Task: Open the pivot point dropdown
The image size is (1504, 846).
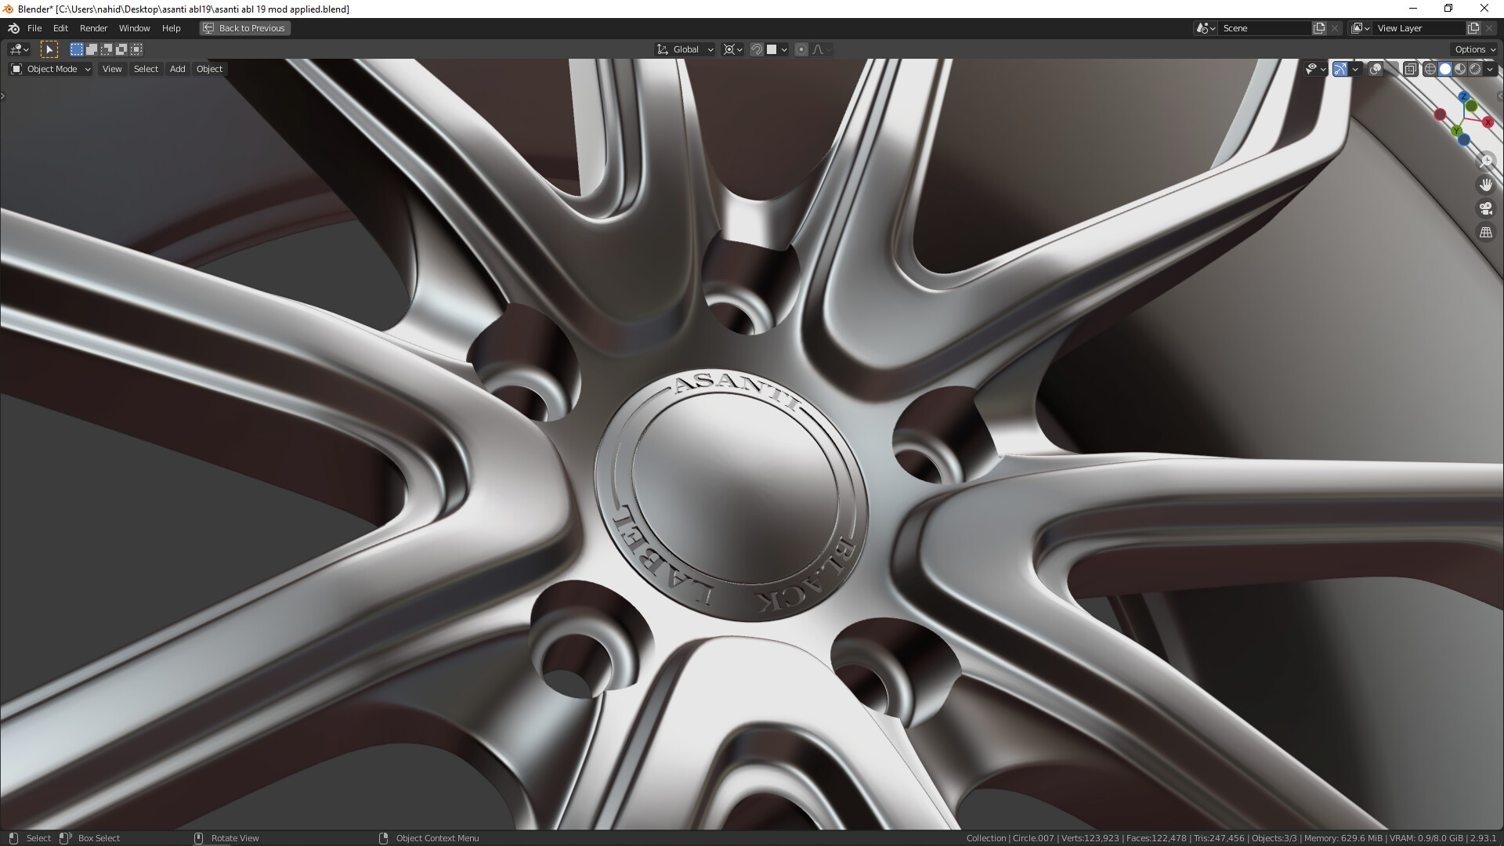Action: [732, 49]
